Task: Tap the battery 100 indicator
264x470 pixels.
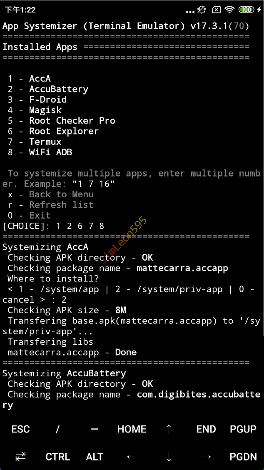Action: tap(247, 10)
